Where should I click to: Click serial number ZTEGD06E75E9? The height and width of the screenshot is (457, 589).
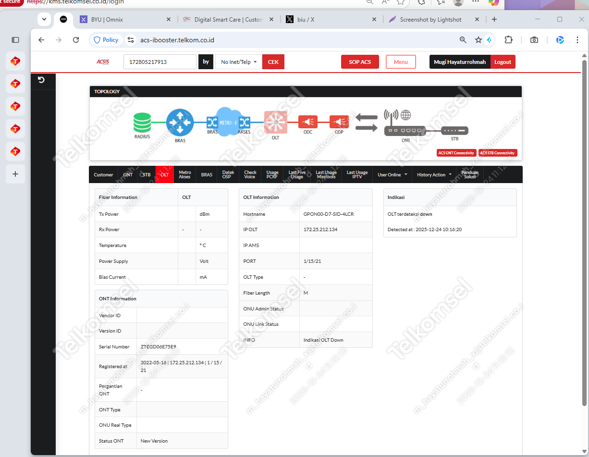159,346
